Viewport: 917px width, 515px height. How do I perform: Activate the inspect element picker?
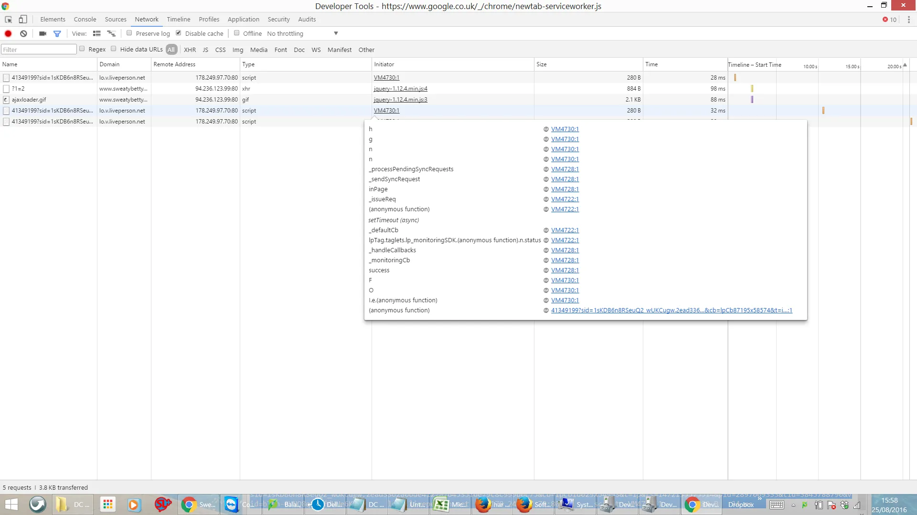pos(8,20)
